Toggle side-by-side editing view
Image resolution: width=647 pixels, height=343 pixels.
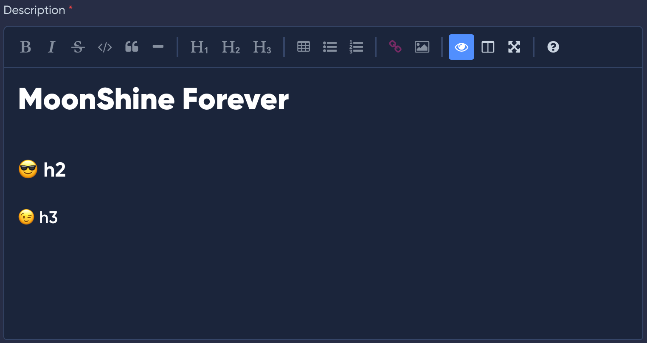tap(488, 47)
